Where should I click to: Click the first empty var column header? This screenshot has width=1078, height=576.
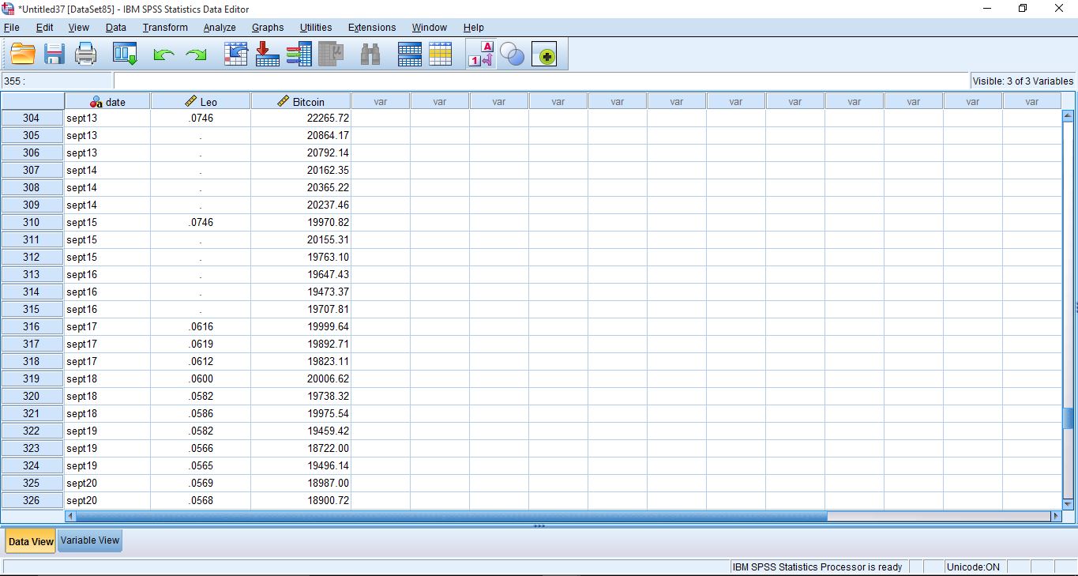(380, 101)
